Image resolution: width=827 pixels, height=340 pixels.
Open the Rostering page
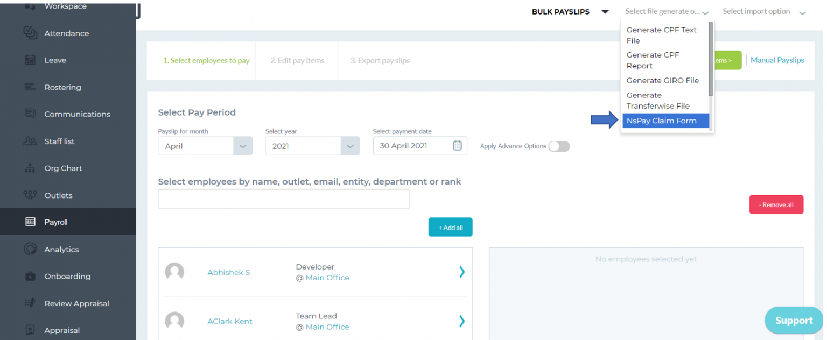click(x=62, y=87)
